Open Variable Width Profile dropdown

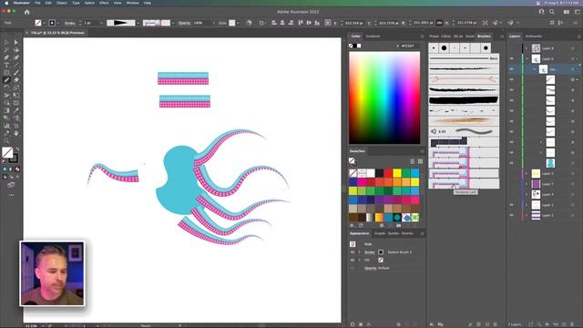(138, 23)
